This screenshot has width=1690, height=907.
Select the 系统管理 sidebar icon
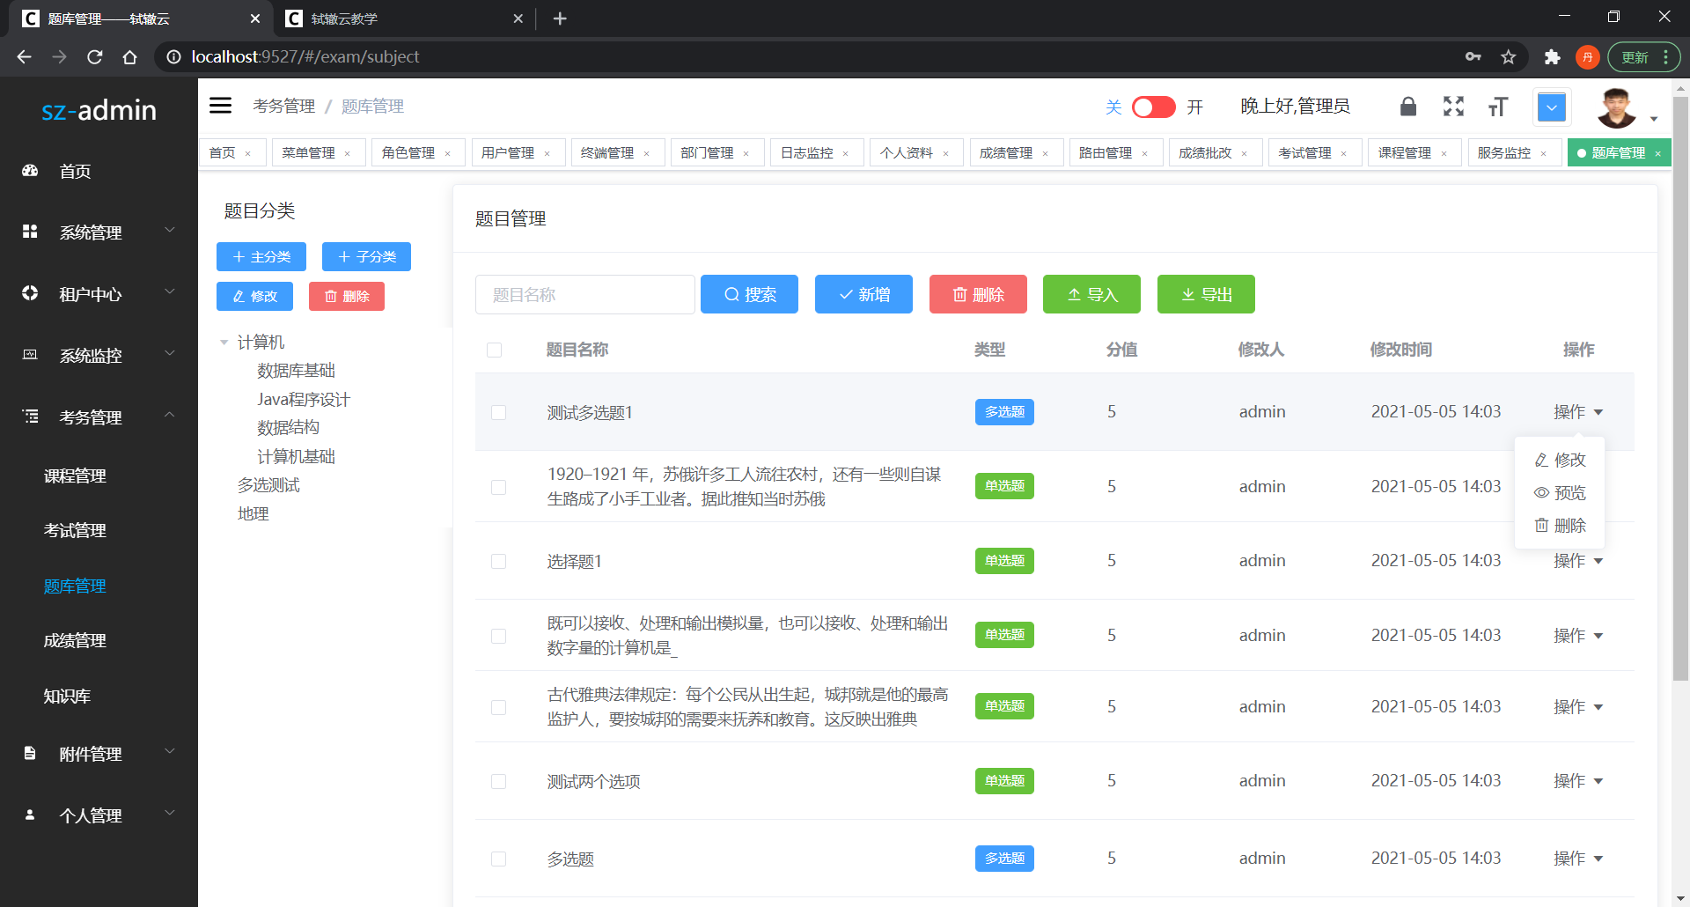pyautogui.click(x=29, y=232)
